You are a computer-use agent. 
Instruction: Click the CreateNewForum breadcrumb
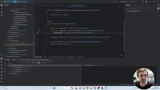tap(71, 57)
